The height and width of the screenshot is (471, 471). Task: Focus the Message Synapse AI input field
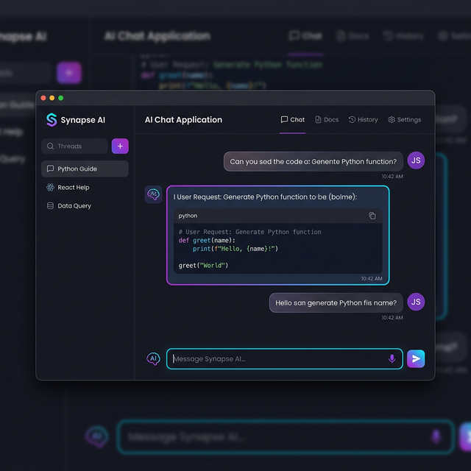tap(285, 358)
